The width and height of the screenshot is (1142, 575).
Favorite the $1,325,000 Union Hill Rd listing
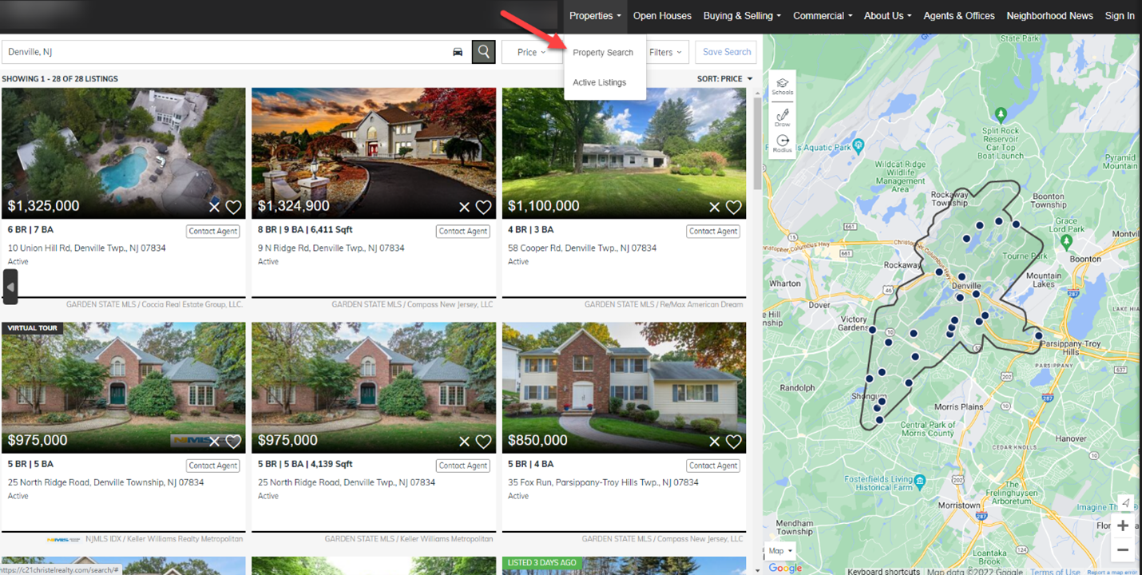232,207
